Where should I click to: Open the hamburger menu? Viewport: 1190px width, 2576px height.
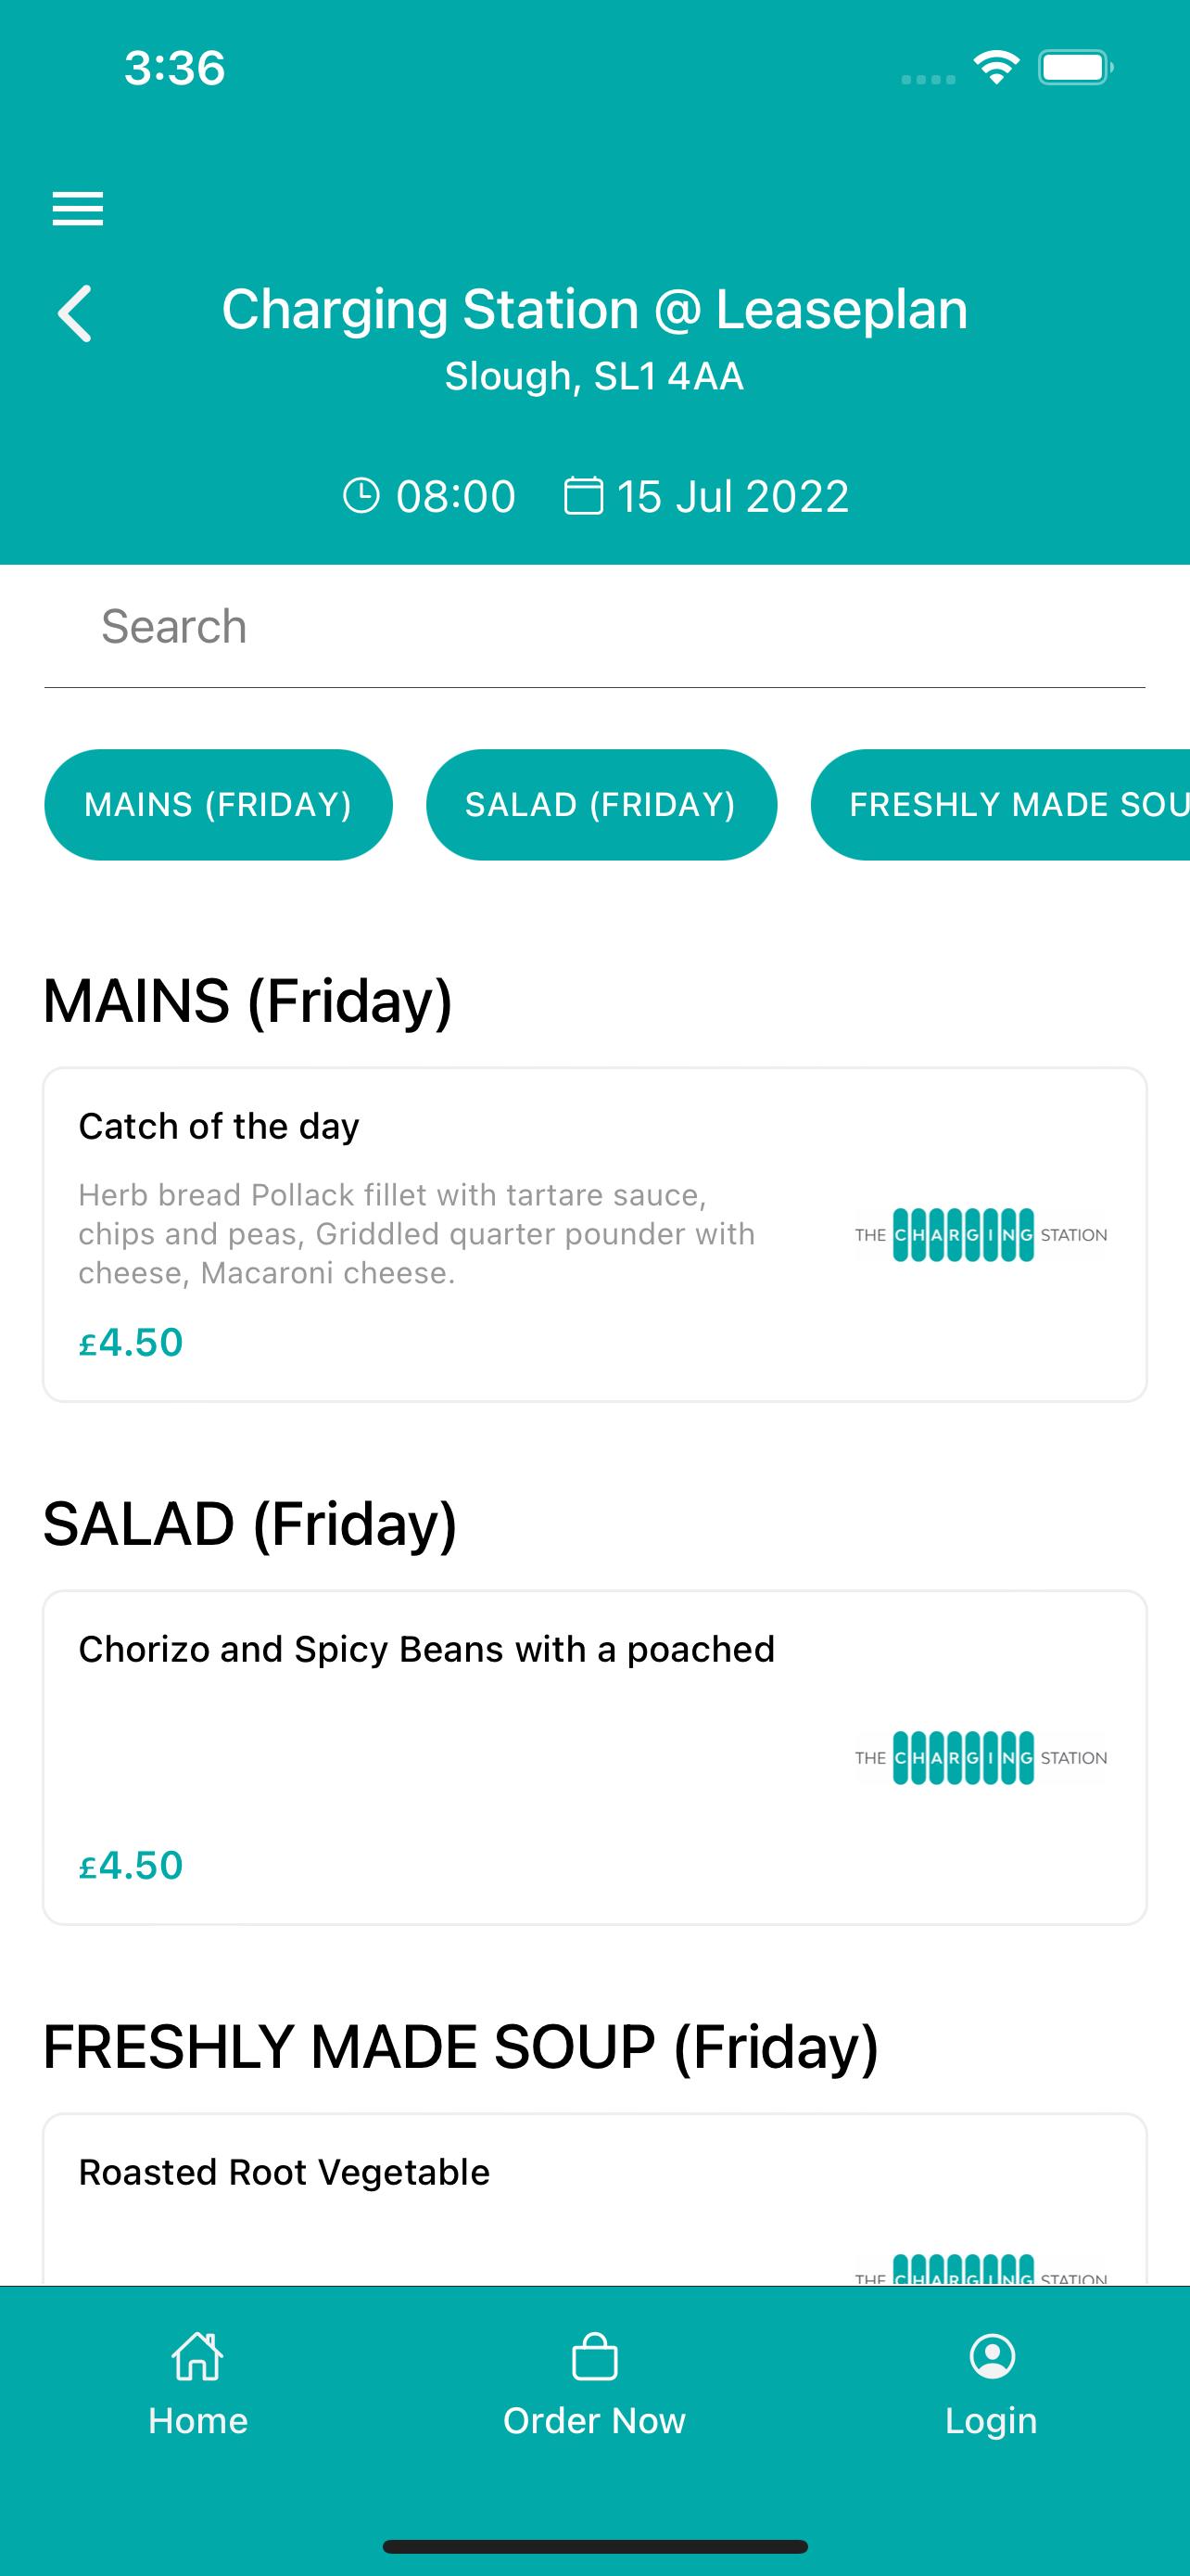pyautogui.click(x=78, y=208)
